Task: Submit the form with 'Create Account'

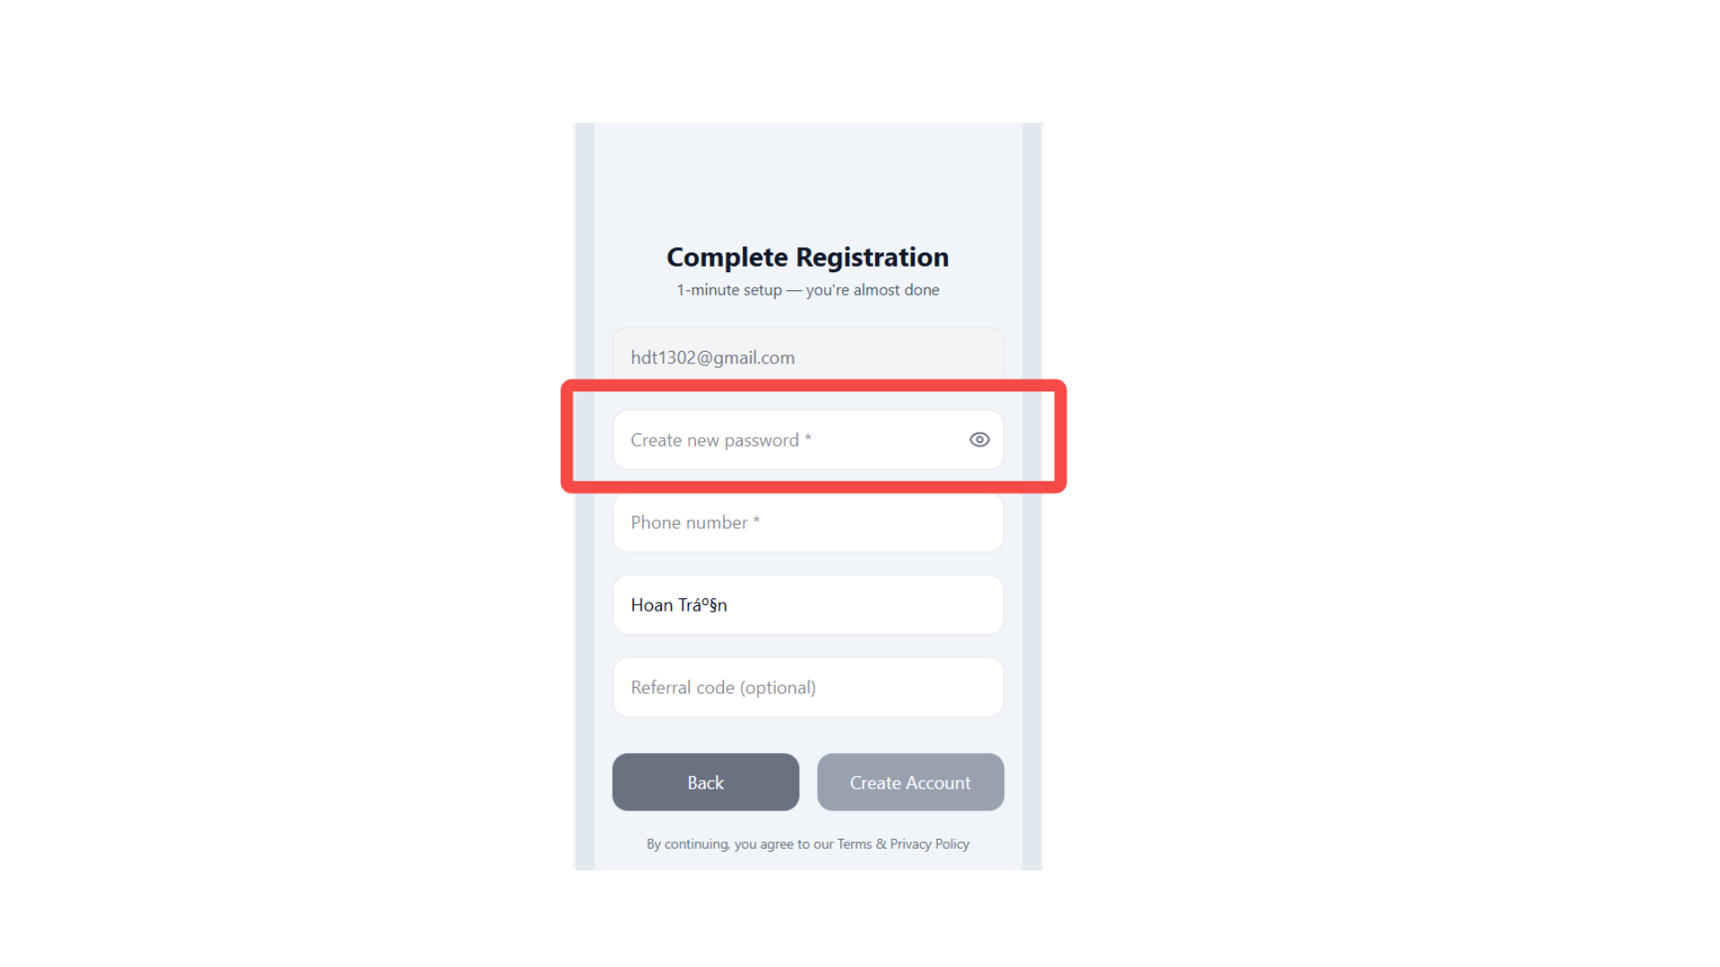Action: [x=910, y=782]
